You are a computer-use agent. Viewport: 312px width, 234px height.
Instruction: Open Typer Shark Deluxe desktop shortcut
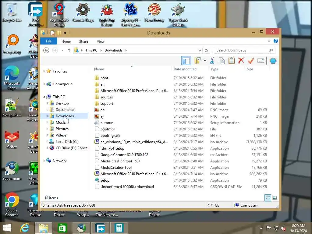point(178,15)
